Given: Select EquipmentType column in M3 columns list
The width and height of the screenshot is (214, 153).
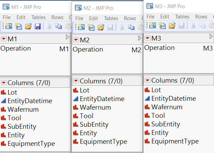Looking at the screenshot, I should [175, 141].
